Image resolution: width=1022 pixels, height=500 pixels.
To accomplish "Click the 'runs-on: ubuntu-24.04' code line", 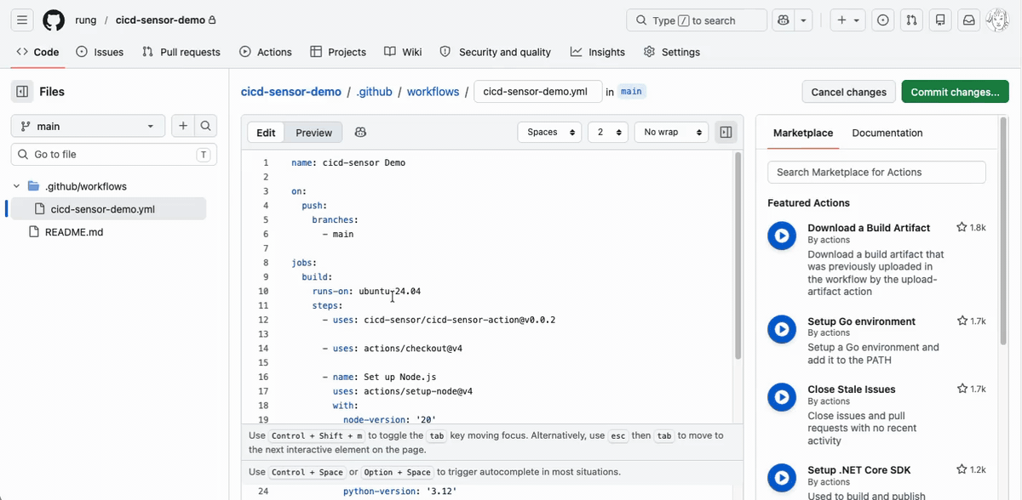I will 366,291.
